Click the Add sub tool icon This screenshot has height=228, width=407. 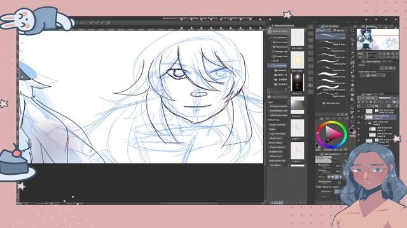pos(324,103)
